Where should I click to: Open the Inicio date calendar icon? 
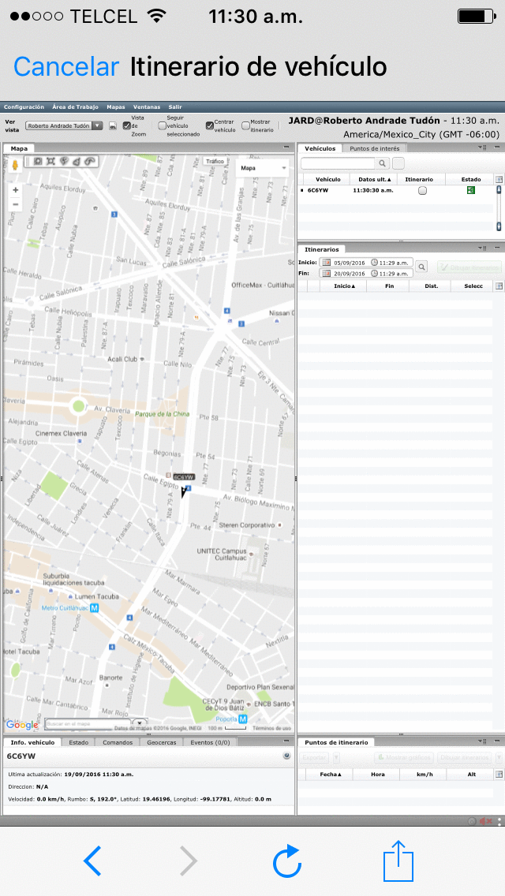tap(327, 263)
